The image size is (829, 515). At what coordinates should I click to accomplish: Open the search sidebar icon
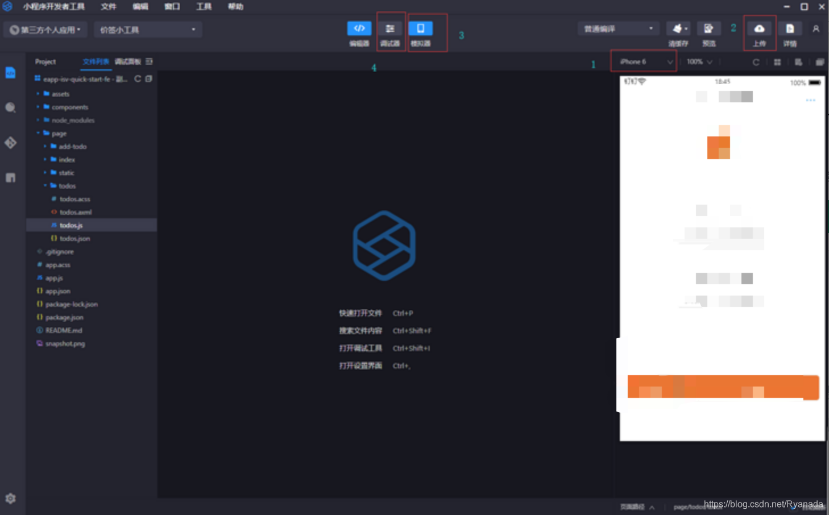pos(10,107)
